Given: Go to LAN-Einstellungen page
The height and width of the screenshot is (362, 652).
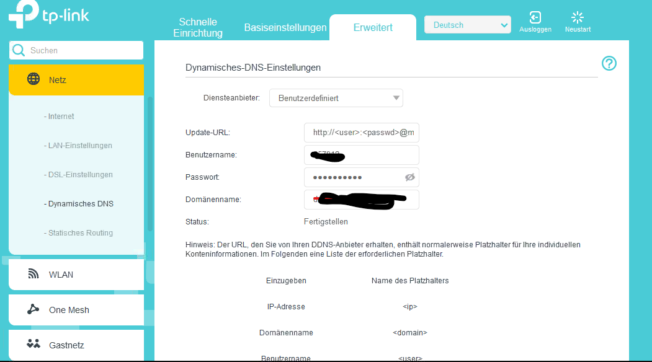Looking at the screenshot, I should click(80, 146).
